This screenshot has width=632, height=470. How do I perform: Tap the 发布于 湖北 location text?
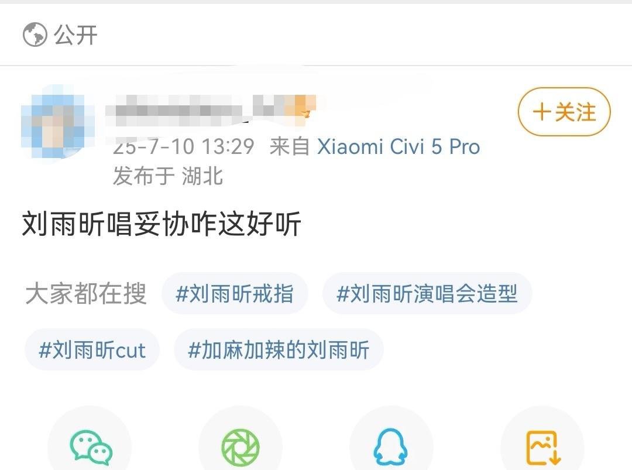[168, 176]
